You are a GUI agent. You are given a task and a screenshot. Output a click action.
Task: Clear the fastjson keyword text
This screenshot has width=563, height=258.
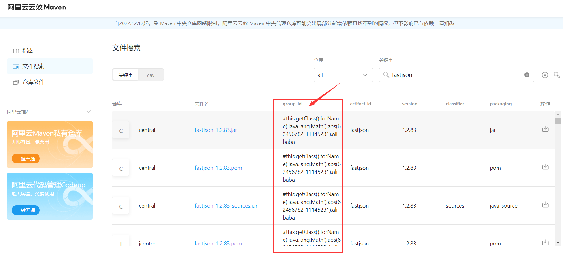[x=527, y=75]
